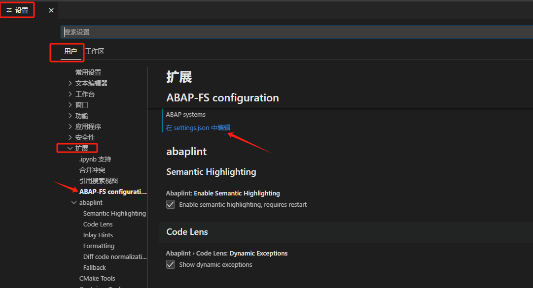The width and height of the screenshot is (533, 288).
Task: Select 引用搜索视图 in the tree
Action: 99,181
